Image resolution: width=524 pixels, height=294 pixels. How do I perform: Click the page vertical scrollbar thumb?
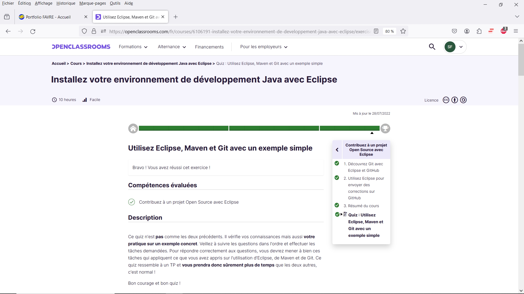(x=521, y=60)
